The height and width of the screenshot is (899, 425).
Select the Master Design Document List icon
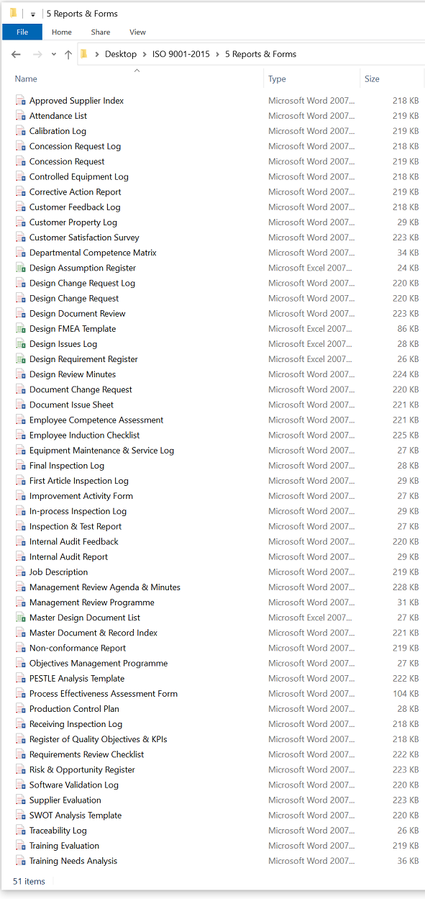click(20, 618)
